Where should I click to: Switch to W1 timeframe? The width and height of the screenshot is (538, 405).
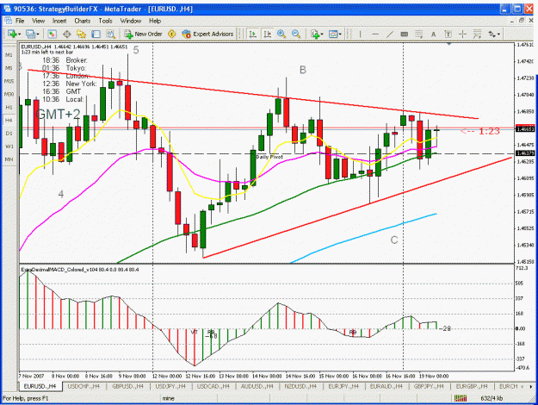pyautogui.click(x=9, y=146)
